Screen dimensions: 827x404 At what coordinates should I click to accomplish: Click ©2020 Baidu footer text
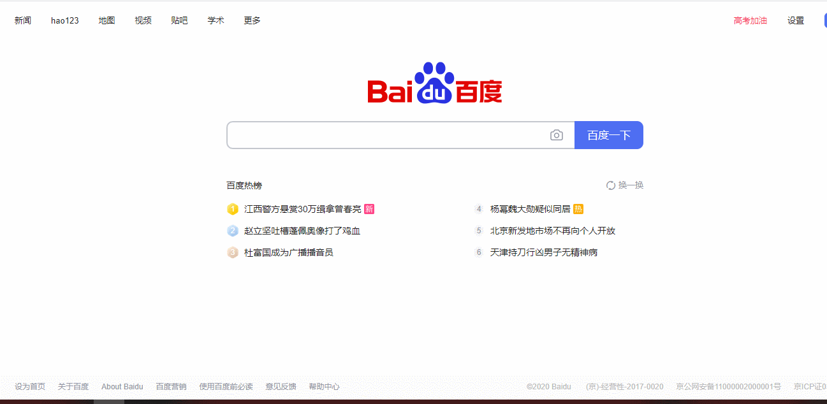click(x=549, y=387)
